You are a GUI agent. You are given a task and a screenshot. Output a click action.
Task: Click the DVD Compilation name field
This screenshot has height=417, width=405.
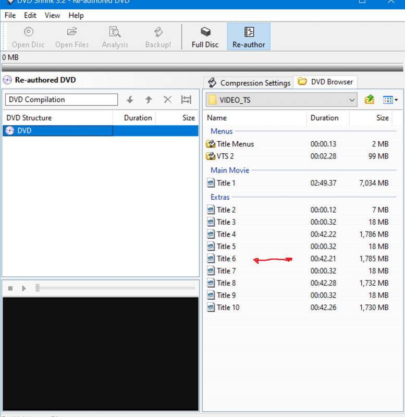pyautogui.click(x=62, y=100)
